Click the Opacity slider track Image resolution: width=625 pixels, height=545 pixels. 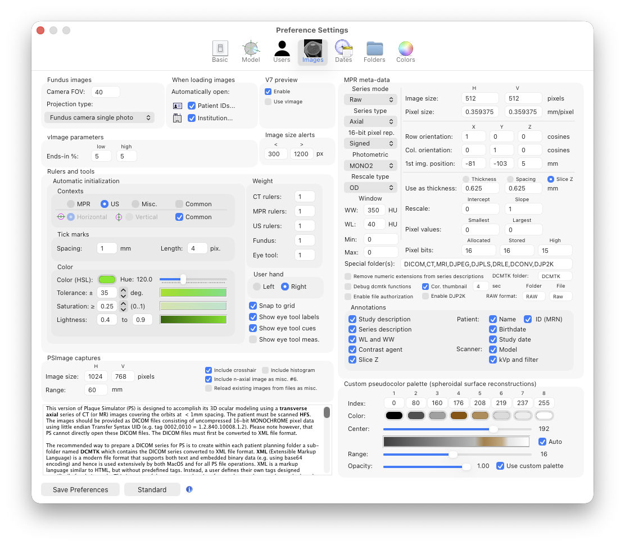pos(427,466)
